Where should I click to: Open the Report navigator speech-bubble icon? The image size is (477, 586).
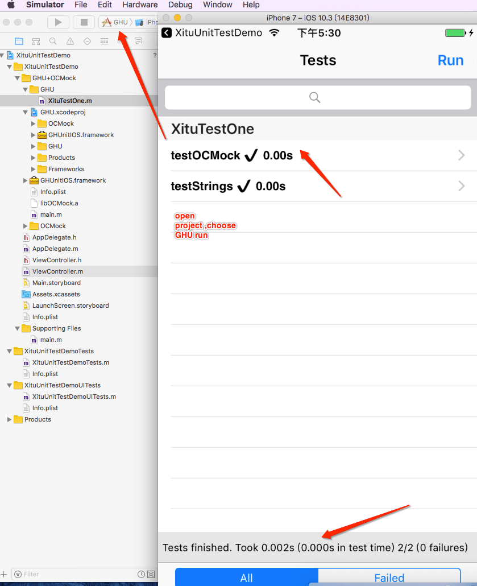(138, 41)
